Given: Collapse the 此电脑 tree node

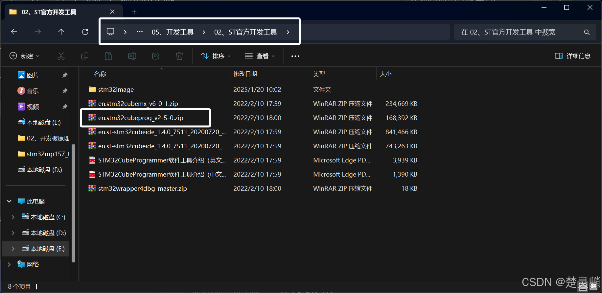Looking at the screenshot, I should [9, 201].
